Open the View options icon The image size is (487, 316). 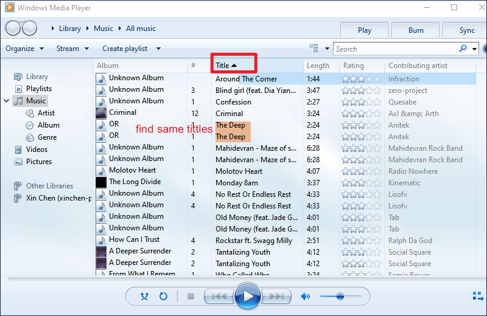point(314,49)
